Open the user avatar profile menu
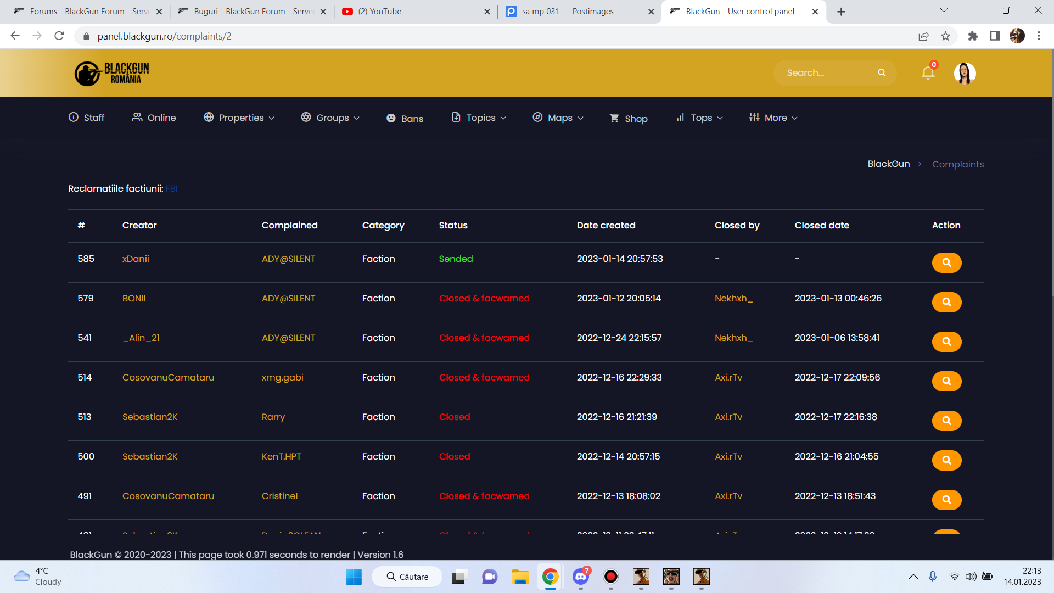 [x=965, y=73]
